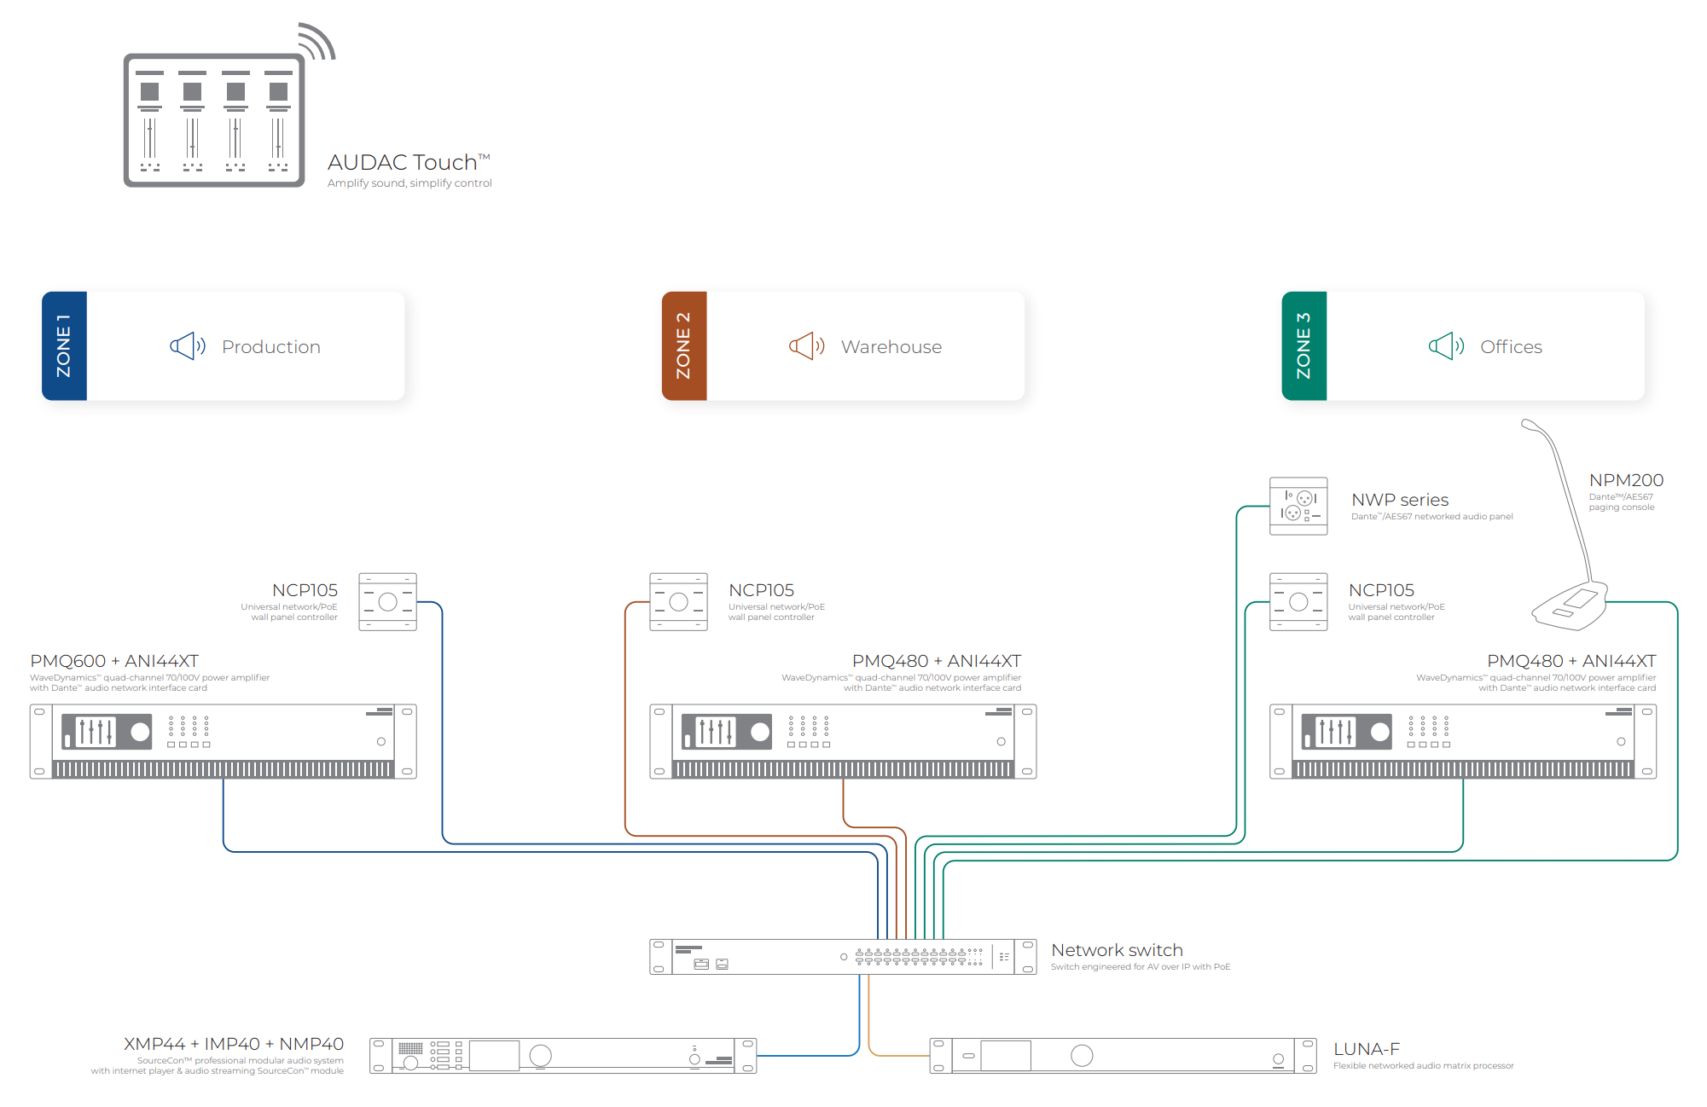This screenshot has width=1707, height=1107.
Task: Click 'Switch engineered for AV over IP' description
Action: point(1141,967)
